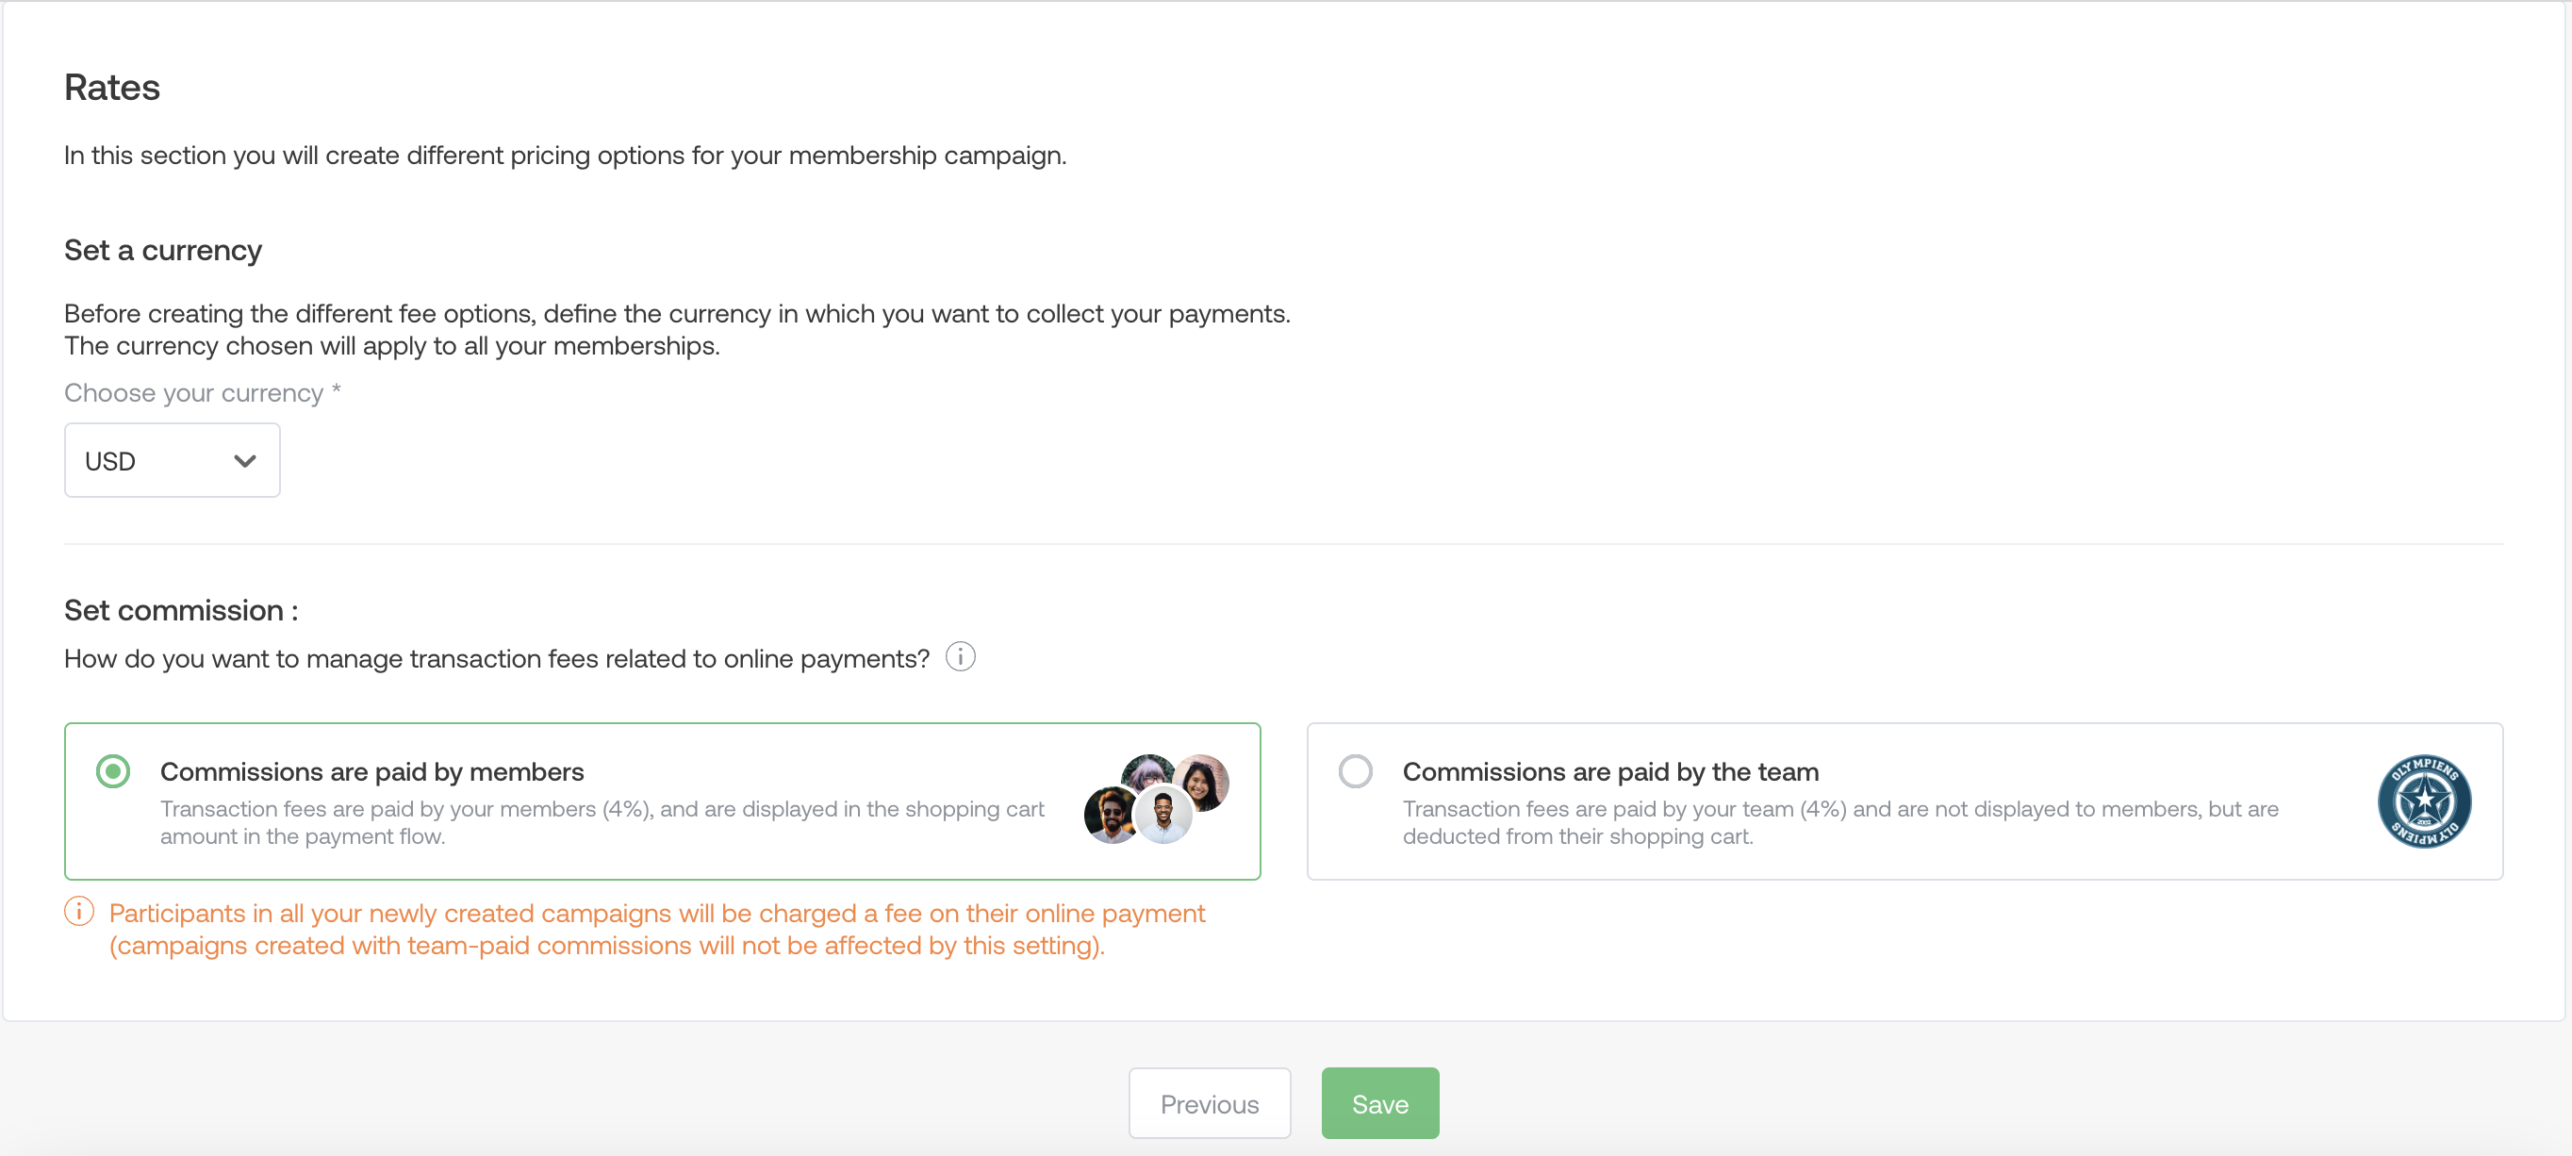This screenshot has height=1156, width=2572.
Task: Click the orange warning info icon
Action: point(79,912)
